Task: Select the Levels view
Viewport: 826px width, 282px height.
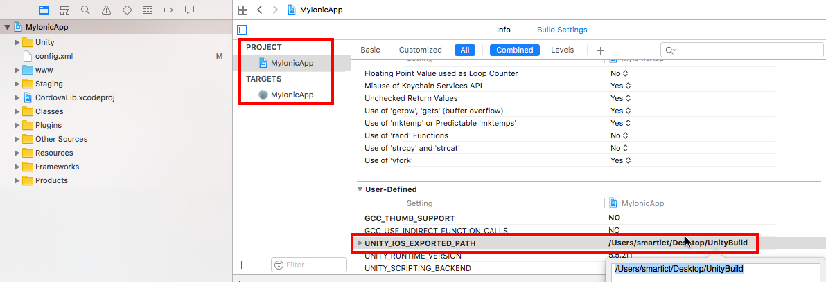Action: 562,50
